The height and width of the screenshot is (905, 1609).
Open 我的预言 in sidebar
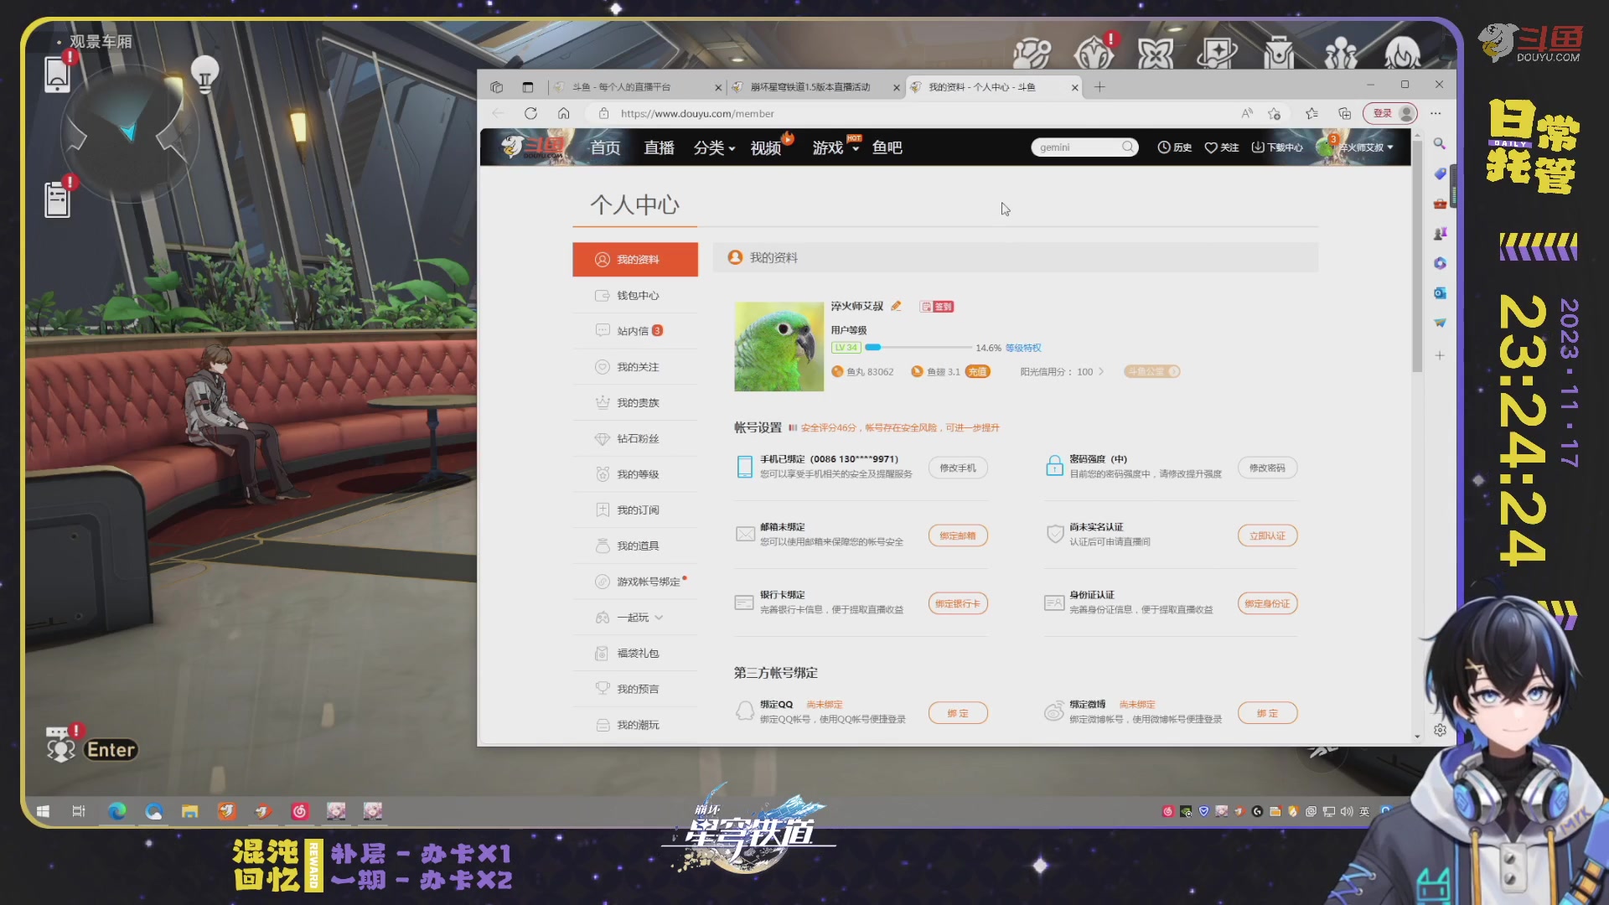point(635,689)
